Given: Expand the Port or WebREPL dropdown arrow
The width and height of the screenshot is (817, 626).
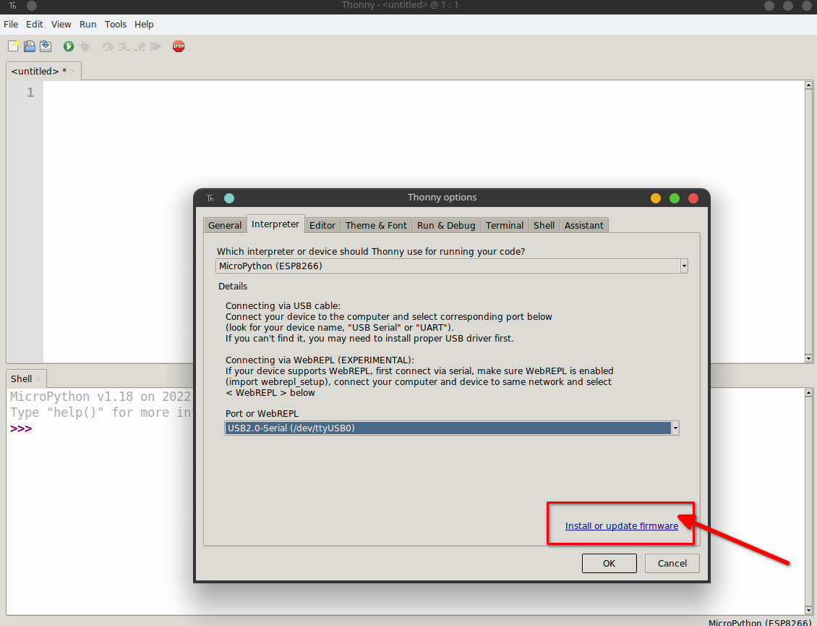Looking at the screenshot, I should 675,428.
